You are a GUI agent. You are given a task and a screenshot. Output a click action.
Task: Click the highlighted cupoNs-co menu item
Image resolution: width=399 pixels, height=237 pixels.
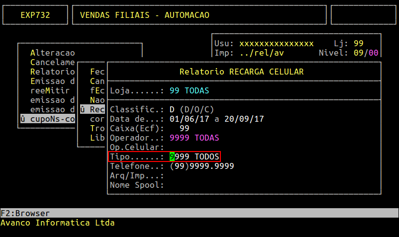(47, 119)
